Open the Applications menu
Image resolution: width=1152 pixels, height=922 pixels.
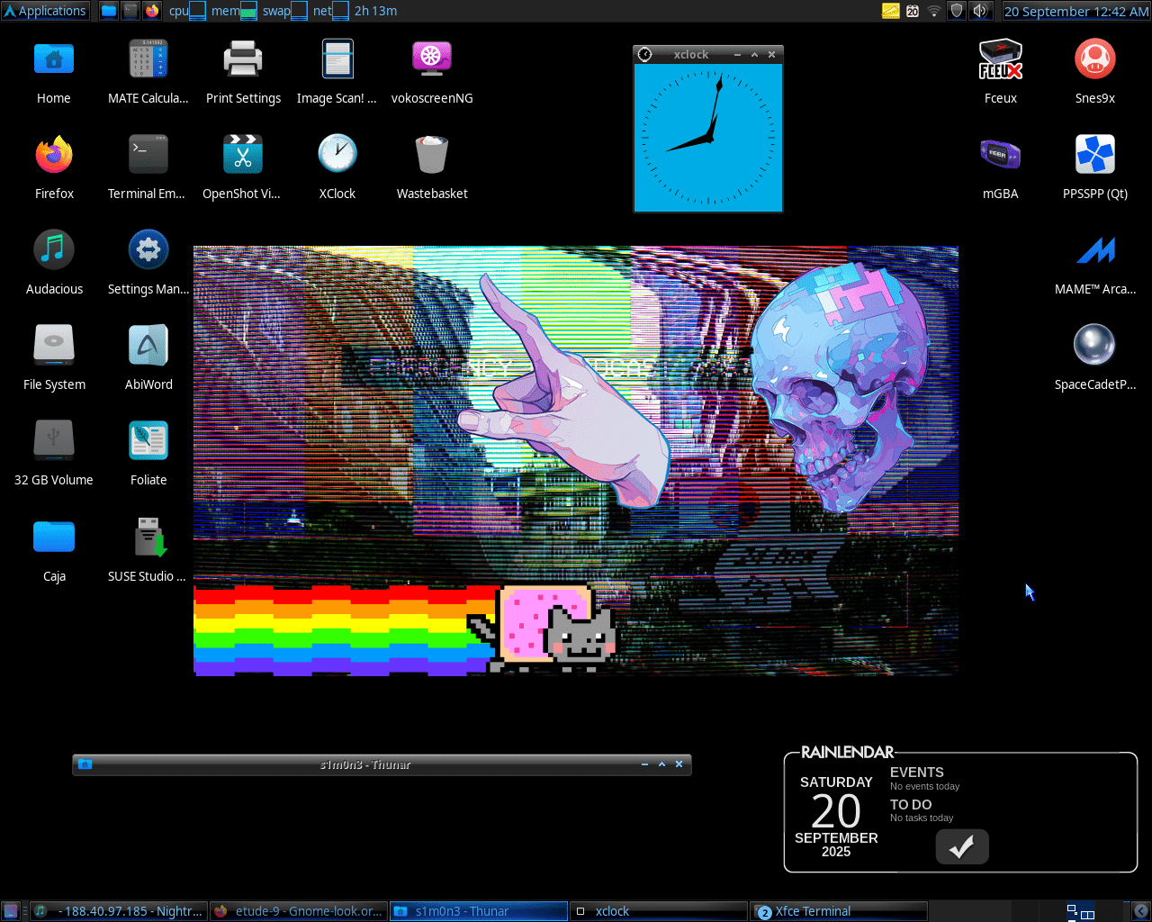[x=45, y=11]
